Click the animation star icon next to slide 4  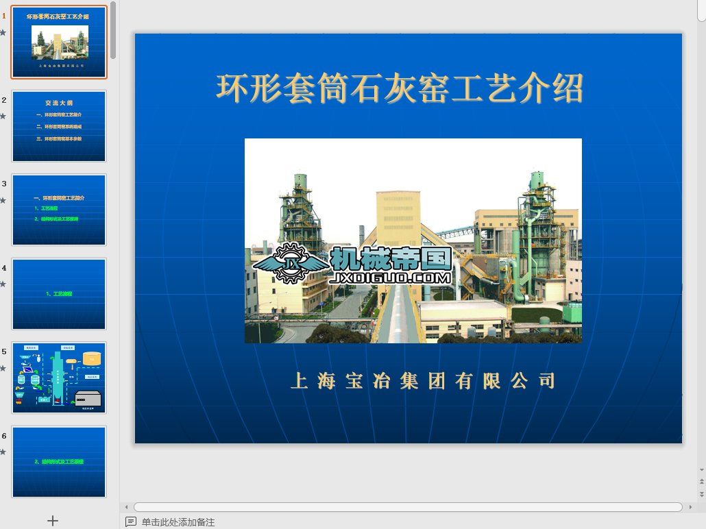(3, 284)
